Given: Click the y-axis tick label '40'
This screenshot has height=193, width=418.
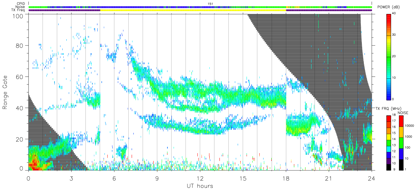Looking at the screenshot, I should point(20,108).
